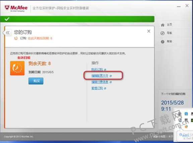Go back using the double-chevron arrow
Screen dimensions: 193x143
click(8, 33)
